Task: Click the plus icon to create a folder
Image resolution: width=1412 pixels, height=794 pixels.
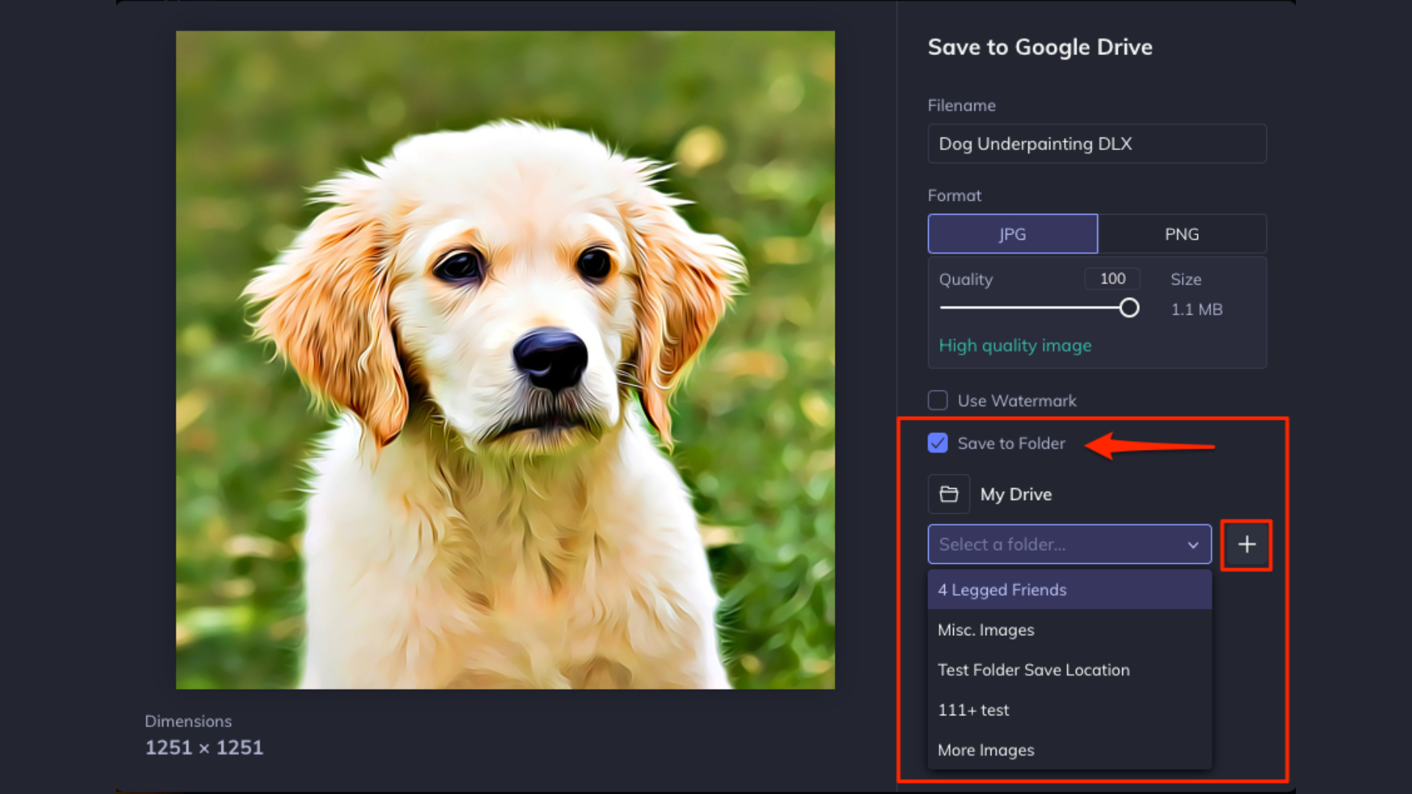Action: tap(1246, 545)
